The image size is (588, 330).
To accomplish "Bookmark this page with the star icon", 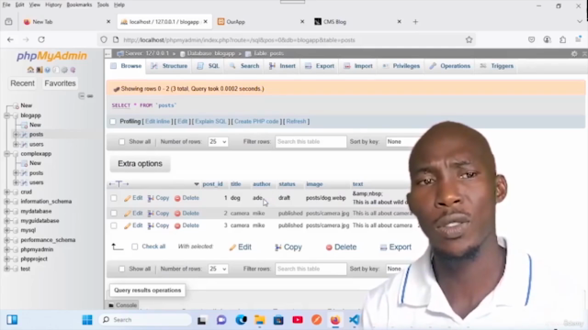I will [x=469, y=39].
